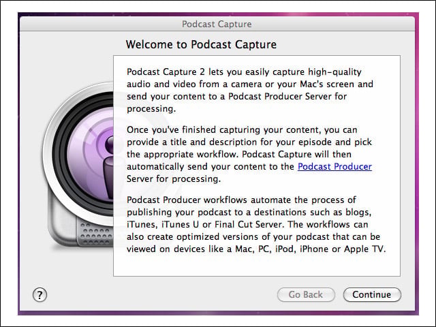
Task: Click the Welcome to Podcast Capture heading
Action: (201, 44)
